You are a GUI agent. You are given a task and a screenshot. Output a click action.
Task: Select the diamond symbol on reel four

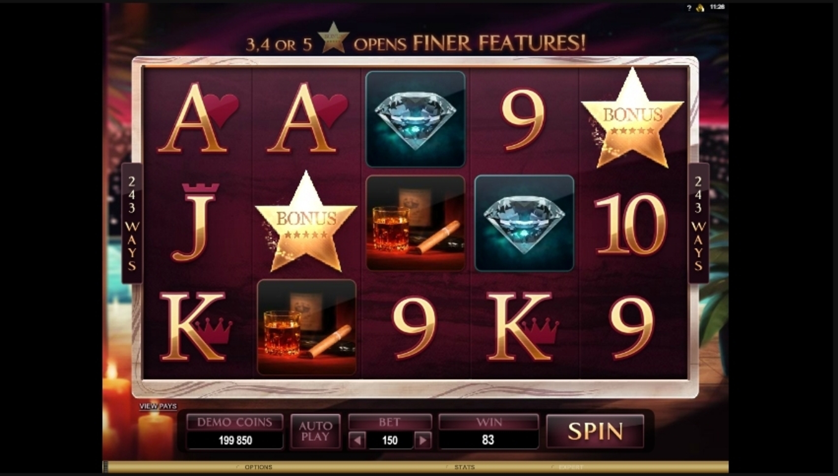pos(524,223)
